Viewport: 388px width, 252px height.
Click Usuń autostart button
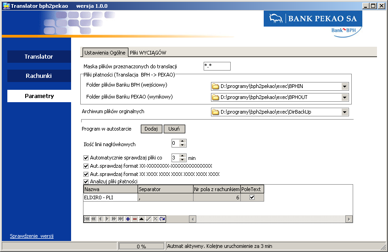[174, 129]
